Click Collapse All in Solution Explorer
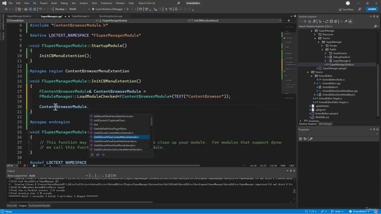 point(331,21)
